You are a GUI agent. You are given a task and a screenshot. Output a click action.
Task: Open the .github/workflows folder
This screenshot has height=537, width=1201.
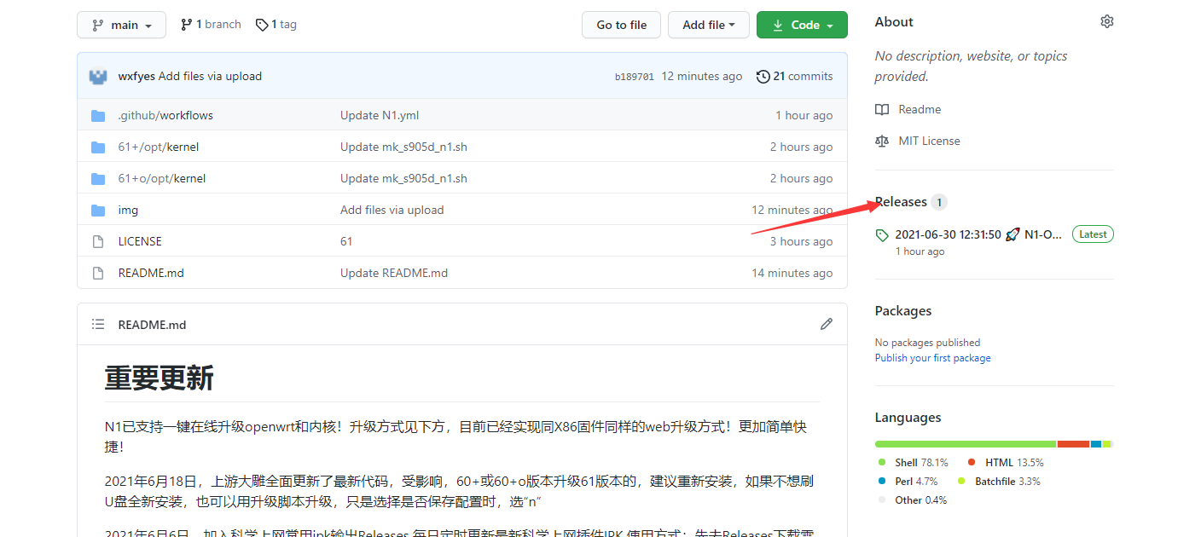(165, 114)
